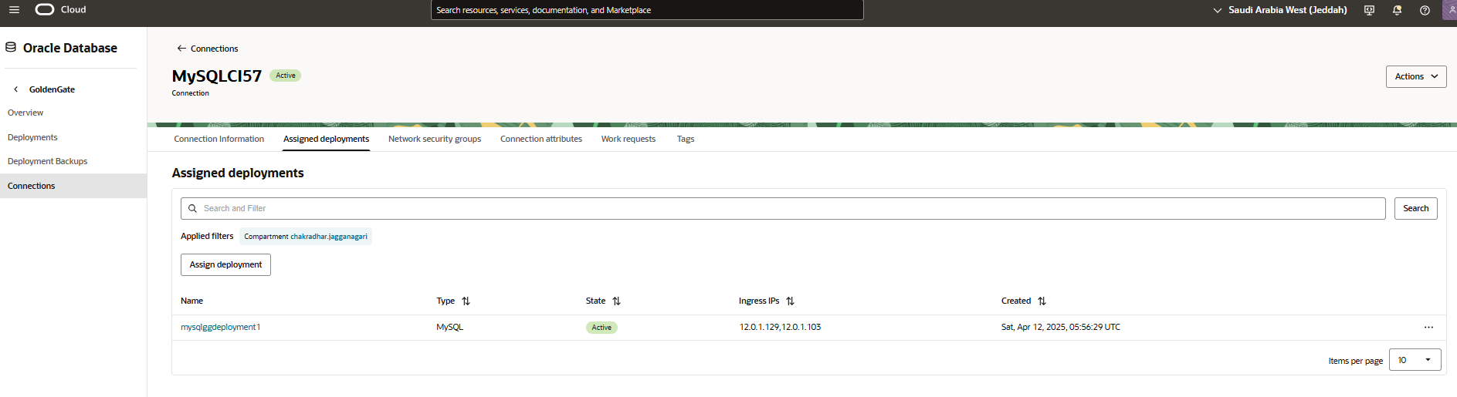
Task: Select Connections in sidebar
Action: [x=73, y=186]
